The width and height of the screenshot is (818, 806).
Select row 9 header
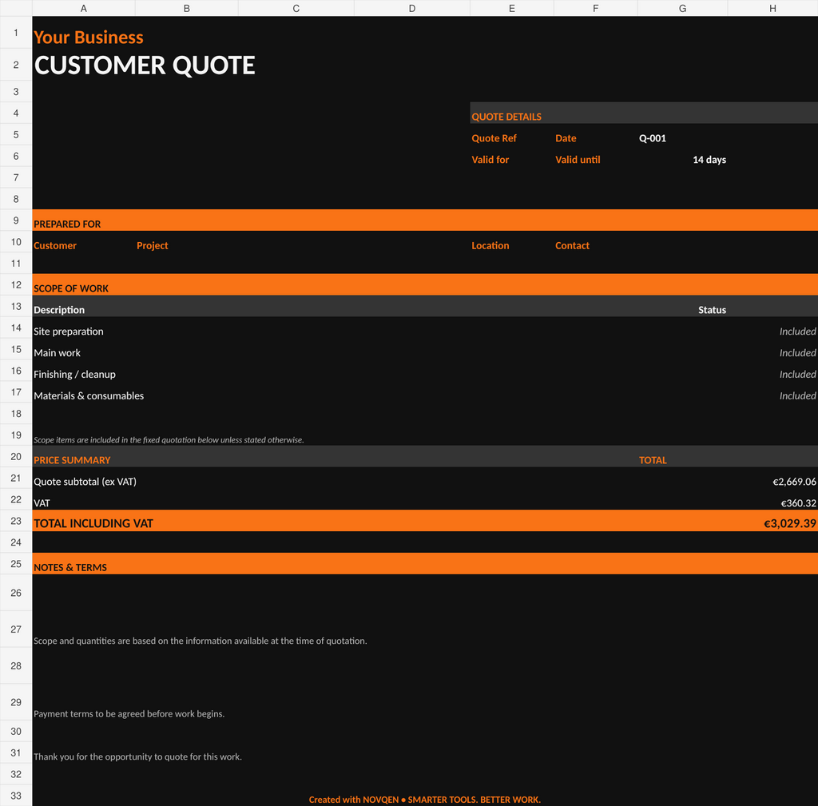[16, 220]
